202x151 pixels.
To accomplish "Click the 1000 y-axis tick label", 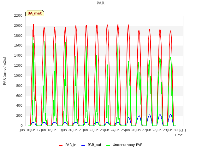I will pyautogui.click(x=18, y=75).
